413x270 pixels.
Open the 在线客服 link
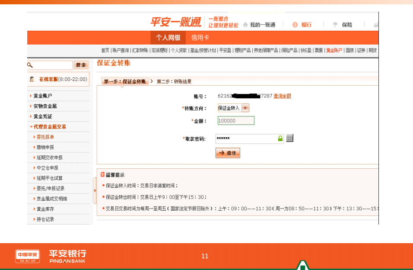click(48, 79)
